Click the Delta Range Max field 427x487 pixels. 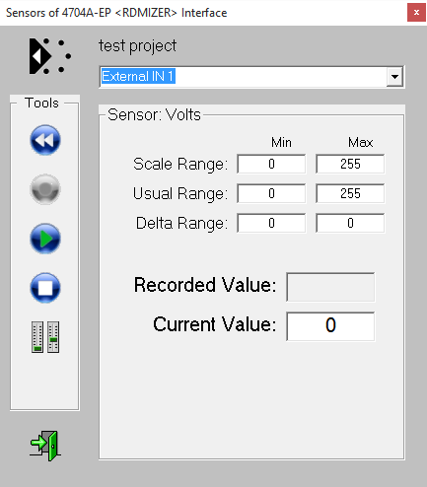pos(350,223)
